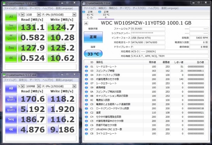Click the previous disk arrow button
Image resolution: width=212 pixels, height=145 pixels.
pos(86,23)
